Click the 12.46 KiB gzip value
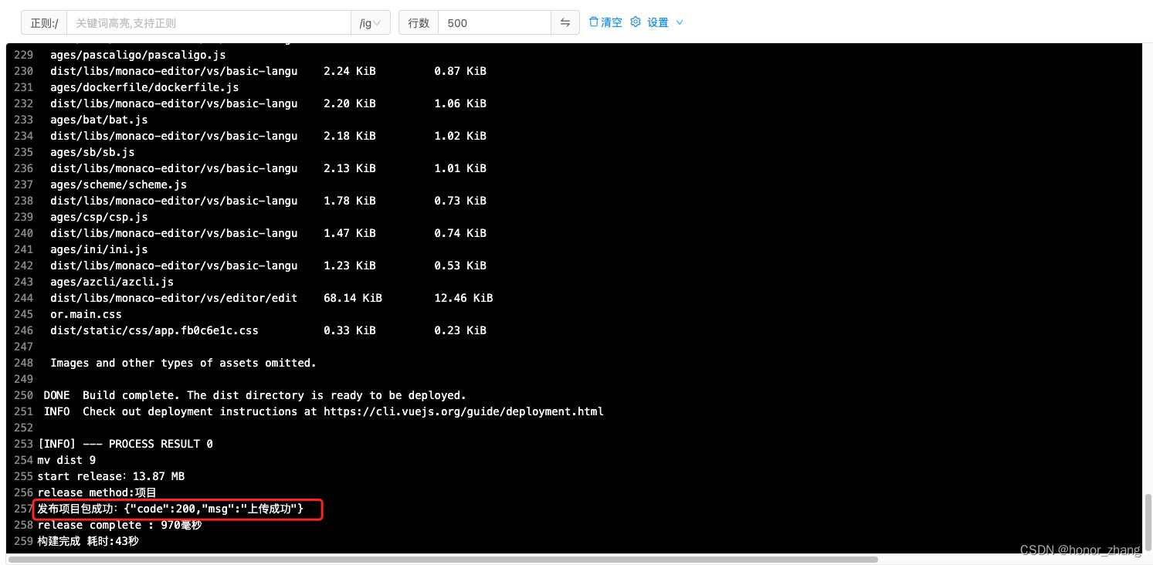This screenshot has height=565, width=1153. (x=463, y=298)
